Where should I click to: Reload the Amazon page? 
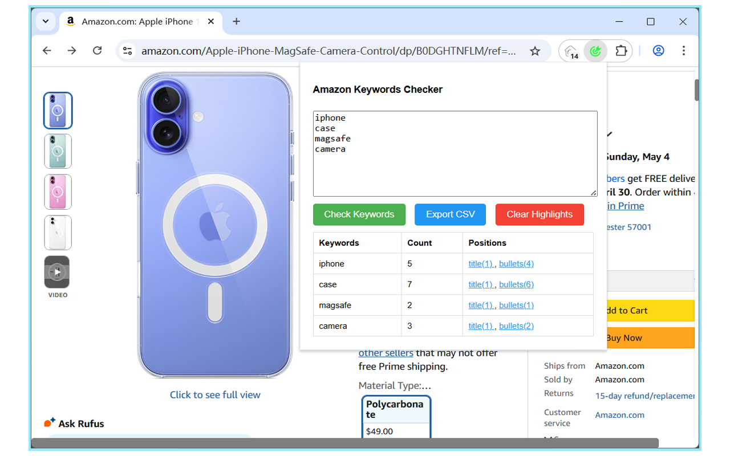coord(97,51)
